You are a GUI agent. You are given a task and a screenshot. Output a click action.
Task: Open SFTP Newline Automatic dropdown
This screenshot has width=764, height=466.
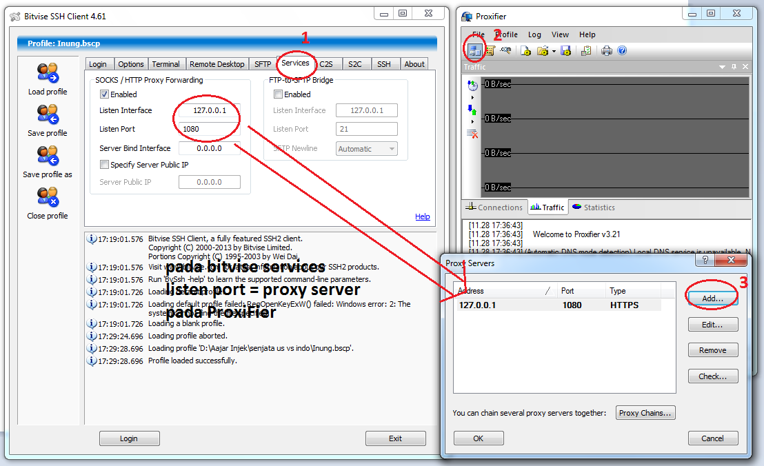[x=366, y=149]
